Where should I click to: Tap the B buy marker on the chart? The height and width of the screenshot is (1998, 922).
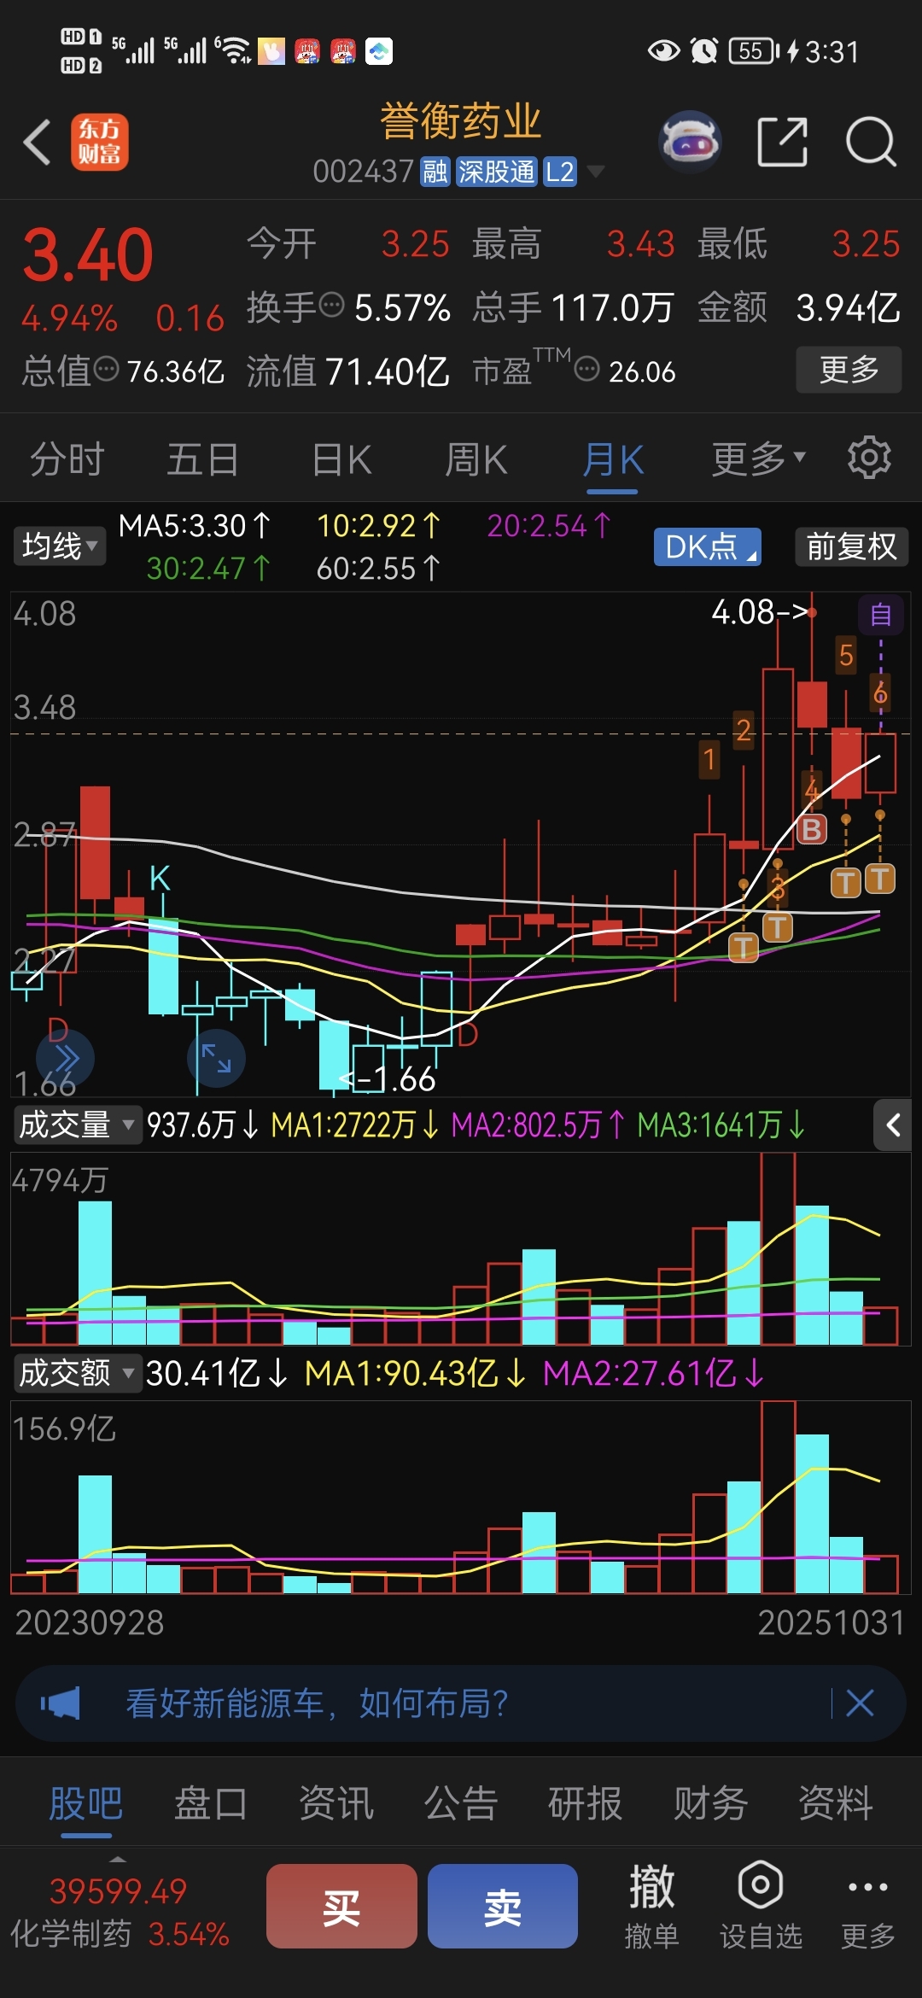pyautogui.click(x=811, y=829)
